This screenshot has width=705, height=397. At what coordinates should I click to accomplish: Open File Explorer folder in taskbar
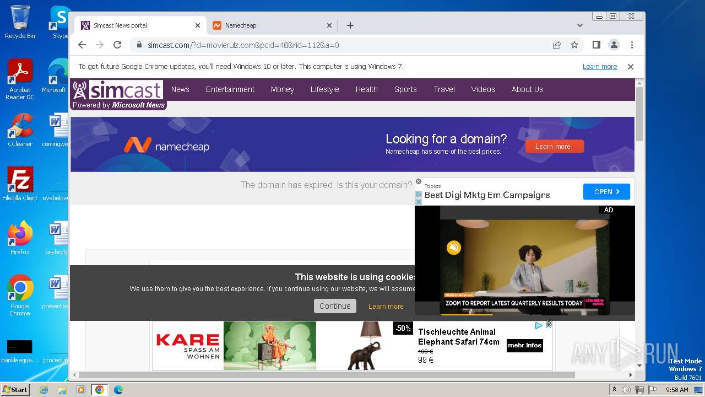click(62, 390)
